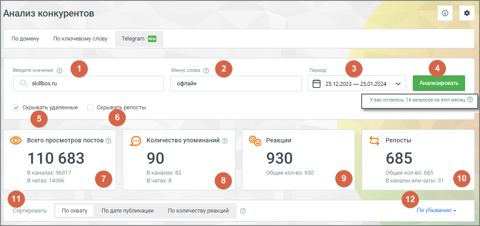Click 'В каналы или чаты: 31' text
Screen dimensions: 480x226
coord(415,181)
